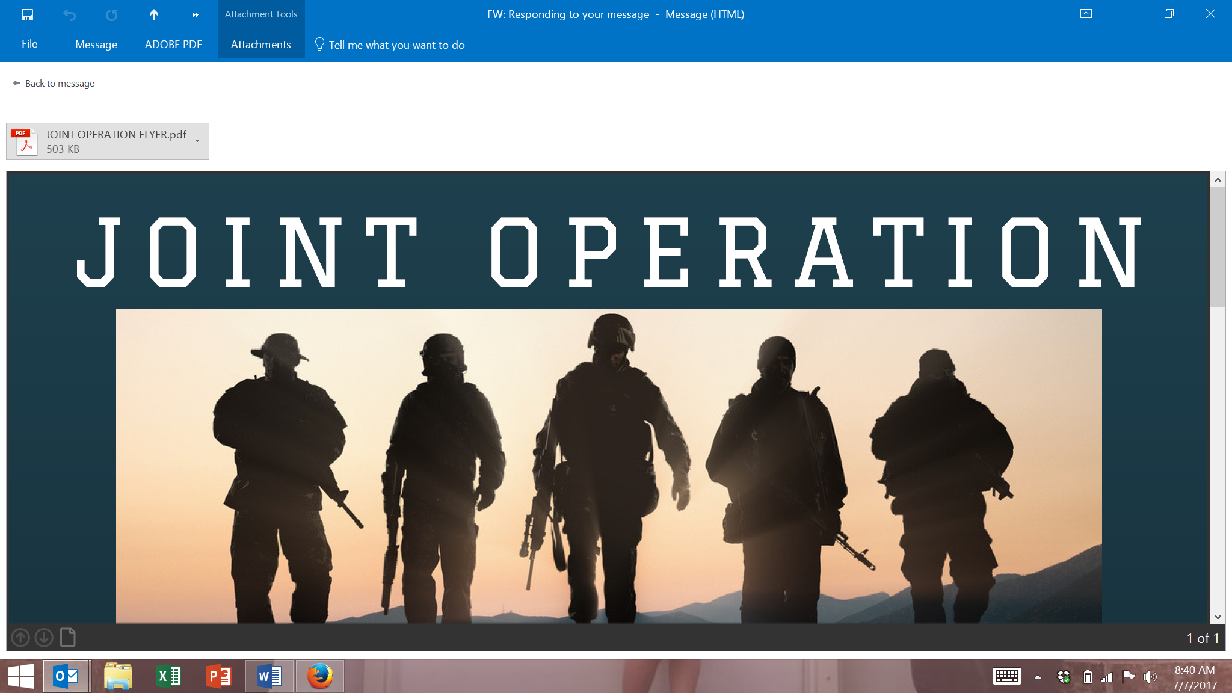Image resolution: width=1232 pixels, height=693 pixels.
Task: Open Outlook from the taskbar
Action: (x=66, y=676)
